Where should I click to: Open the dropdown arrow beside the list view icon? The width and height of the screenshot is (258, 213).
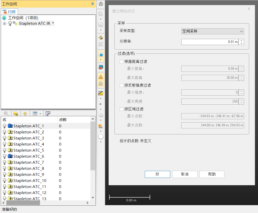41,113
